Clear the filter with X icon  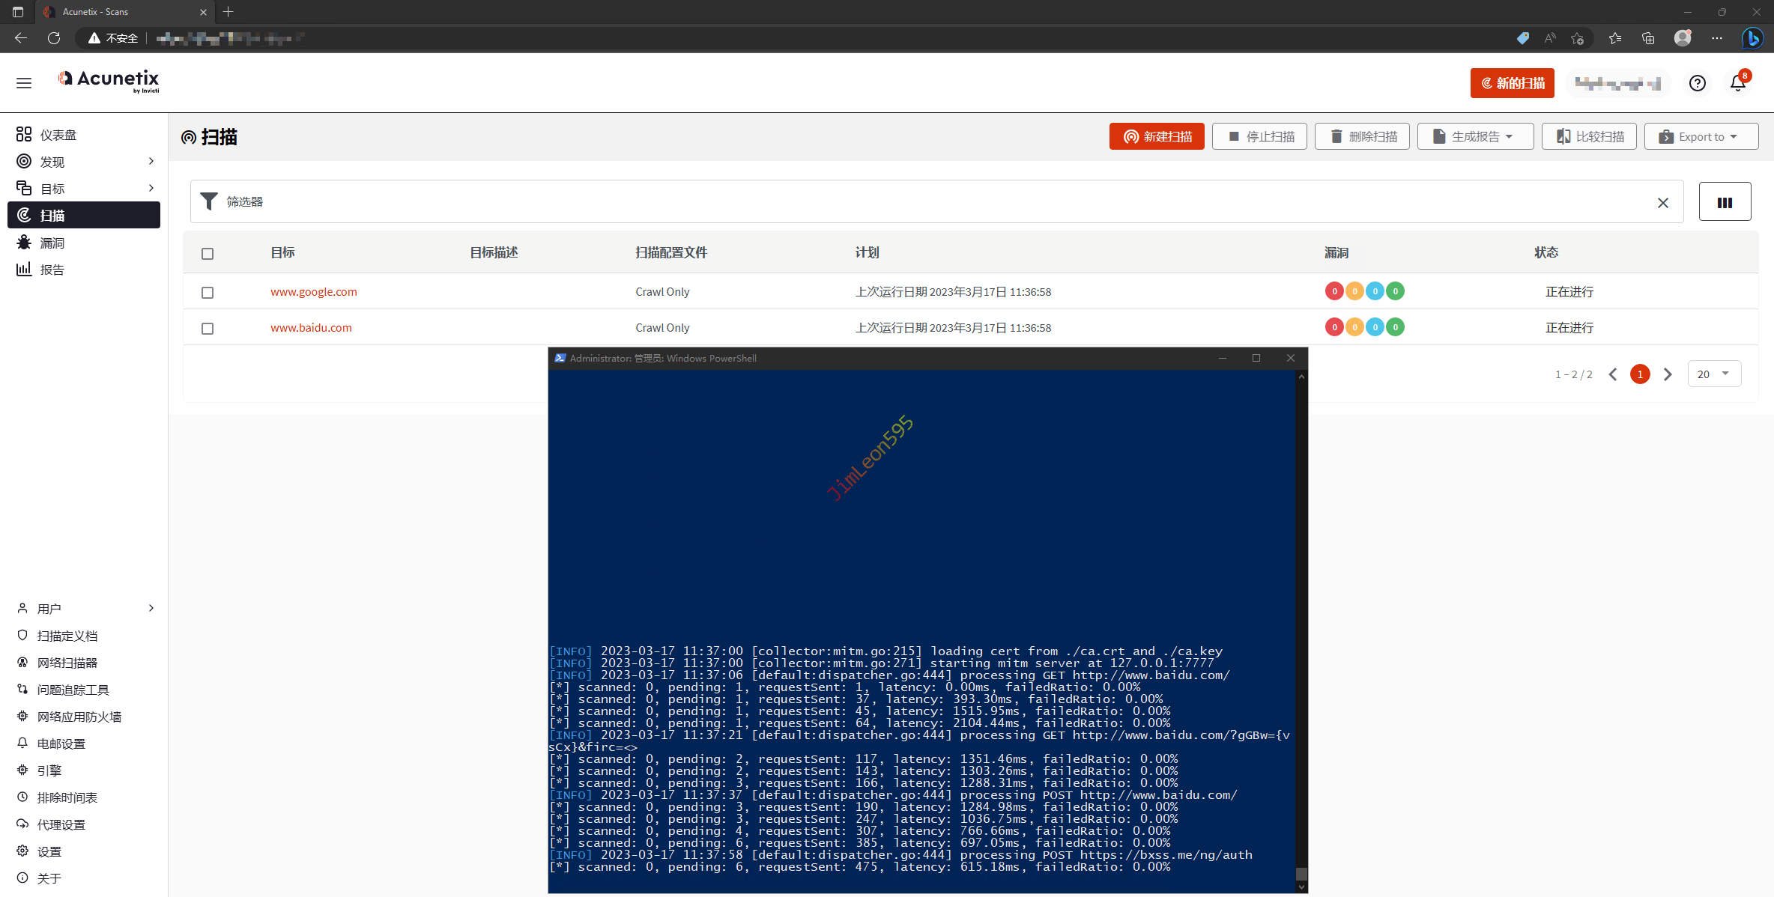coord(1663,203)
